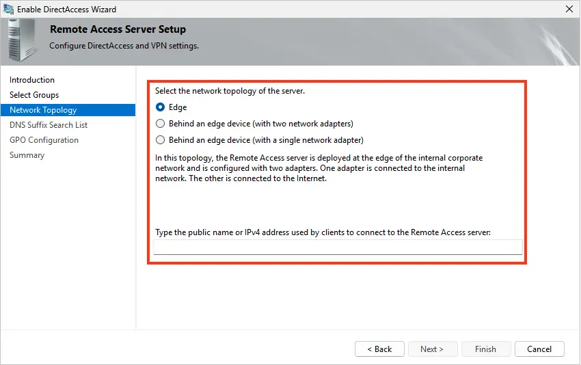Click the wizard icon in the title bar
581x365 pixels.
[x=9, y=10]
